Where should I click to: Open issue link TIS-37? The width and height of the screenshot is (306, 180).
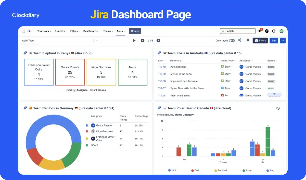tap(162, 88)
